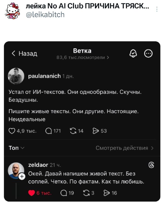Click the paulananich profile avatar

(x=17, y=76)
